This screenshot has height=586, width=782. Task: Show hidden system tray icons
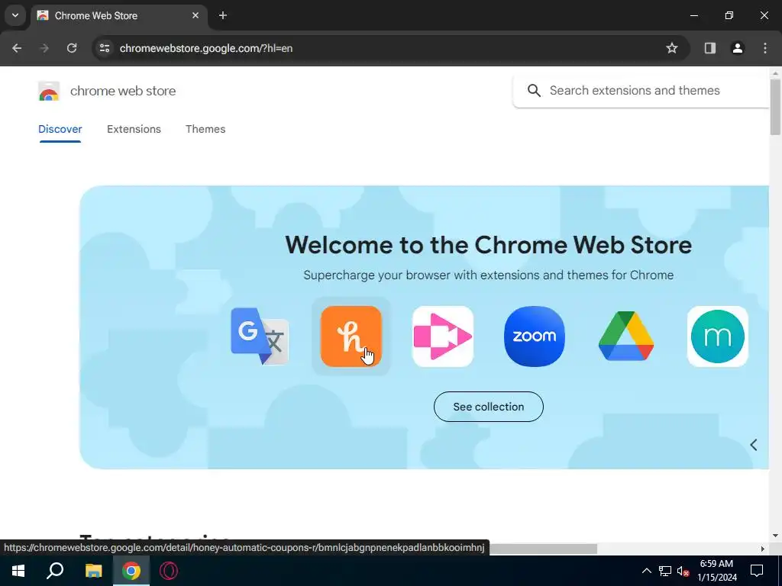point(646,571)
